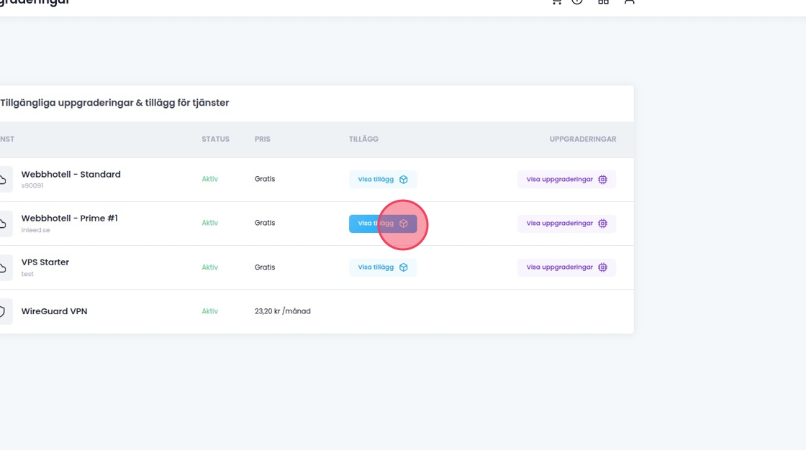Open the shopping cart icon in header
This screenshot has width=806, height=450.
(x=556, y=2)
